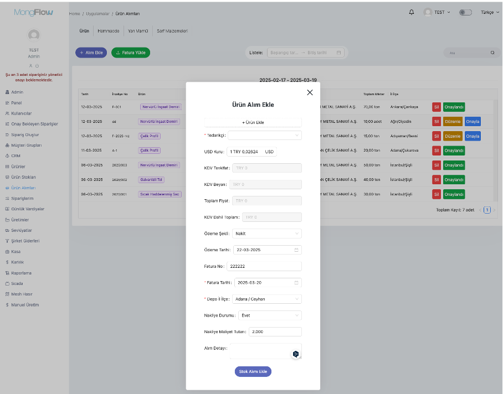Click the Kullanıcılar sidebar icon
Viewport: 503px width, 394px height.
(7, 113)
